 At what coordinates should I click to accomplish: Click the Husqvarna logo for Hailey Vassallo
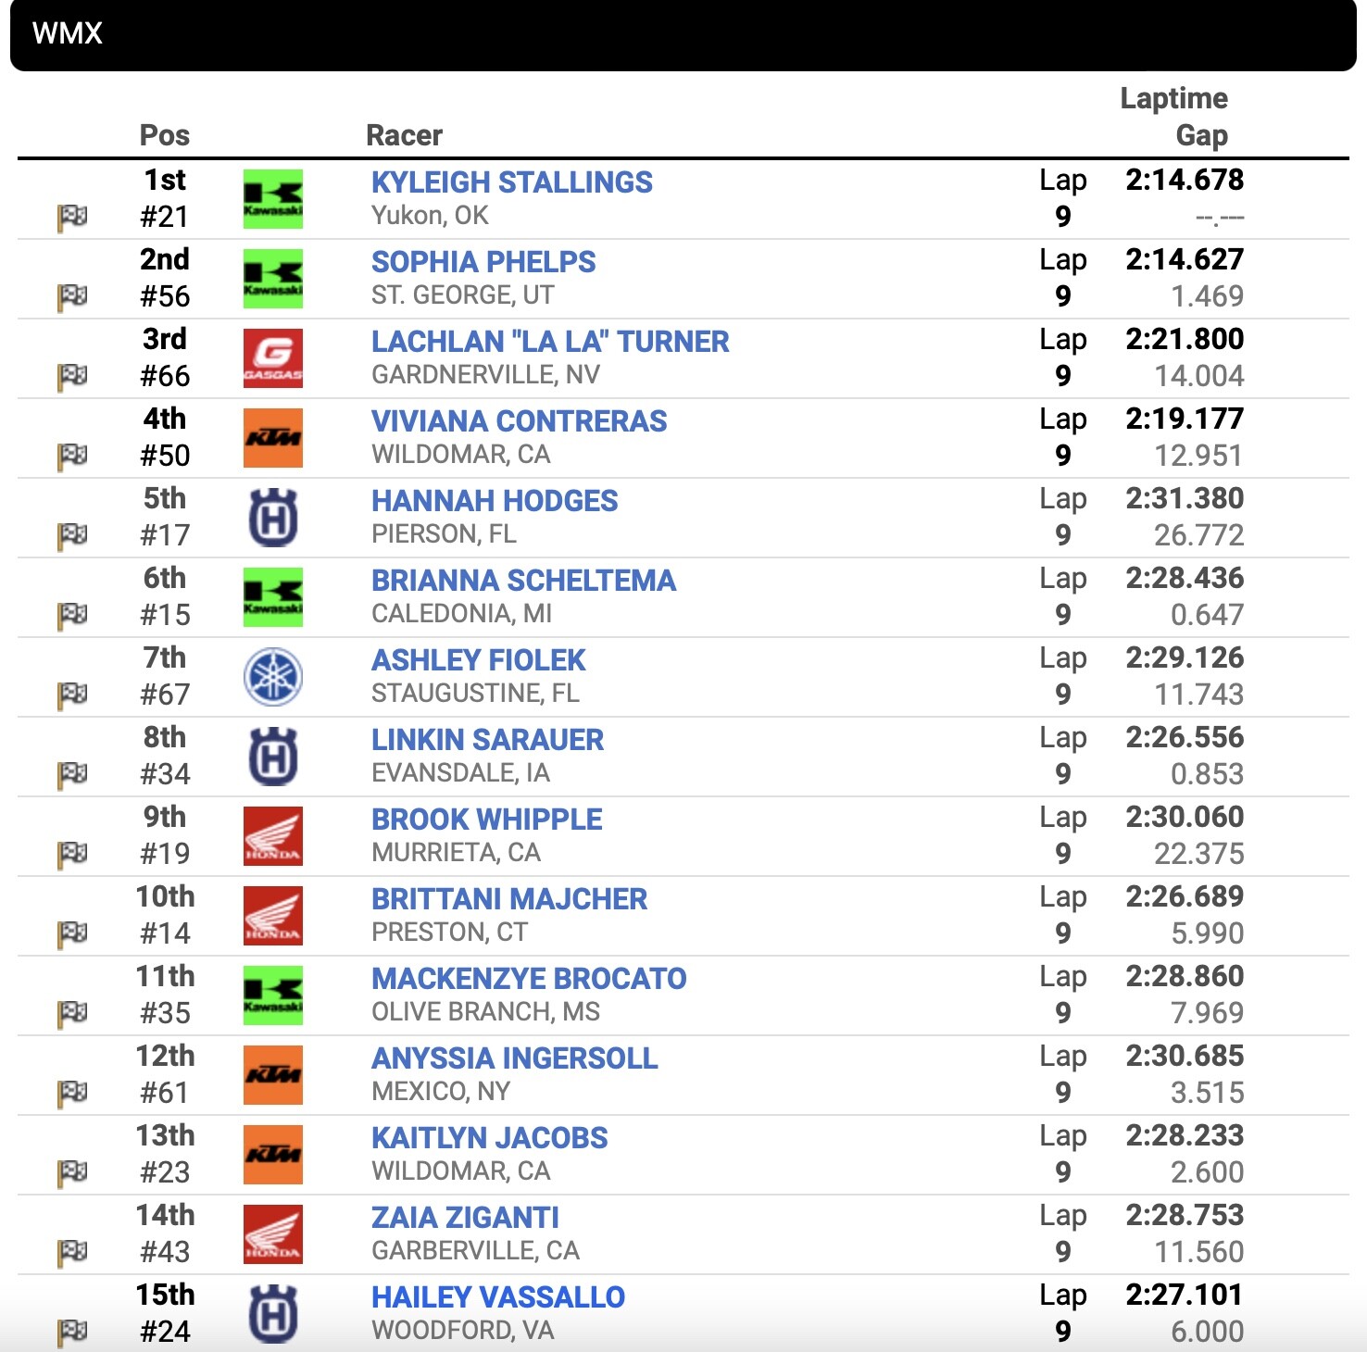(272, 1313)
